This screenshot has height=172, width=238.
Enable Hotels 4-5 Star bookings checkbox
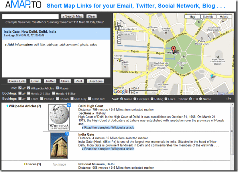click(53, 93)
